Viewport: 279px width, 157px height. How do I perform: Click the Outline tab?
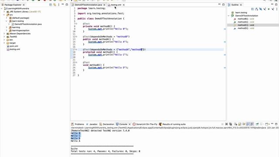pyautogui.click(x=235, y=5)
